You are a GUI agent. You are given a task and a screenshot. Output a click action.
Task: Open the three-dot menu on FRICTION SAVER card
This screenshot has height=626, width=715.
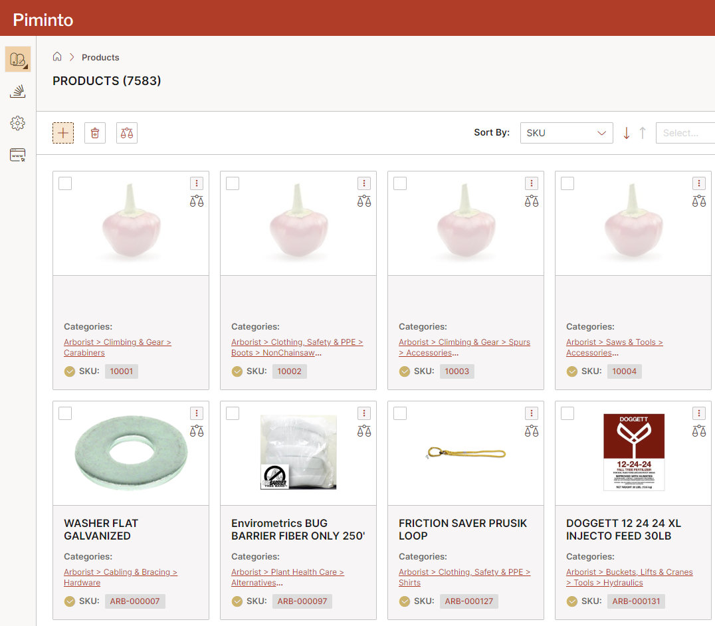tap(531, 413)
